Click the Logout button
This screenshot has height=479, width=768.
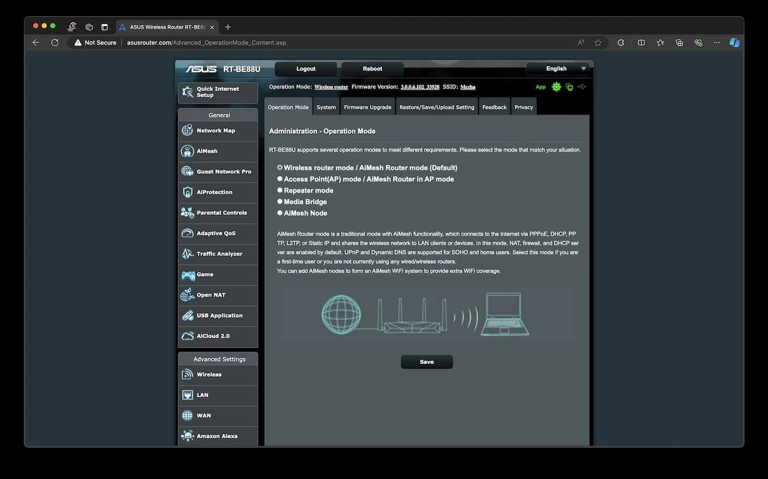coord(306,68)
